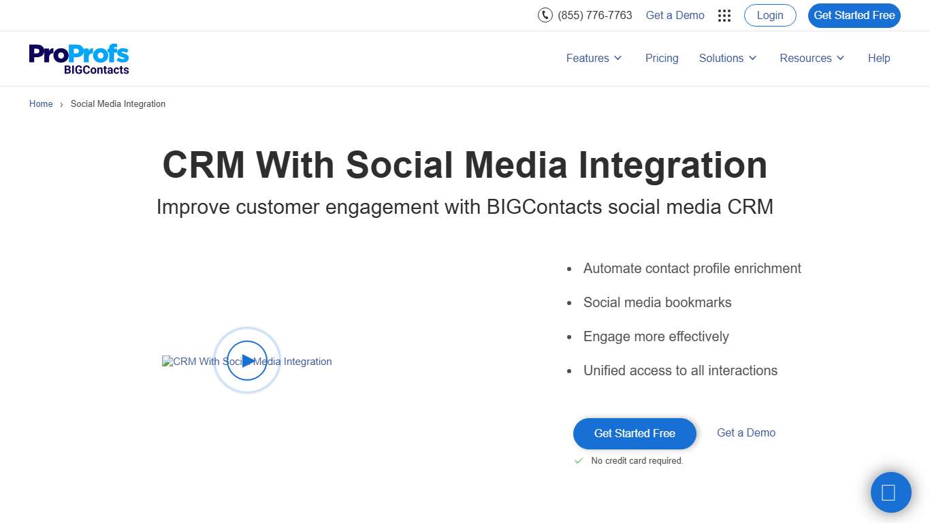Click the broken image placeholder icon
Viewport: 930px width, 523px height.
167,361
